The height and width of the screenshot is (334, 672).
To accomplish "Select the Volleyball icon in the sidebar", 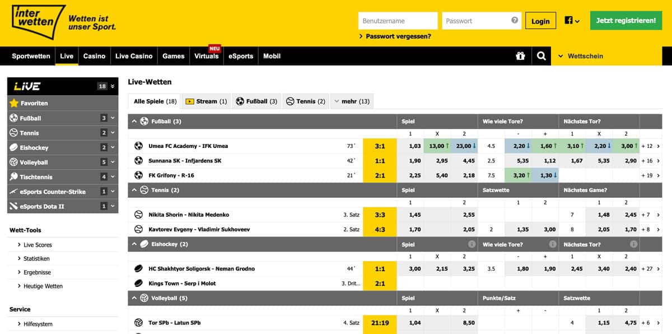I will click(17, 162).
